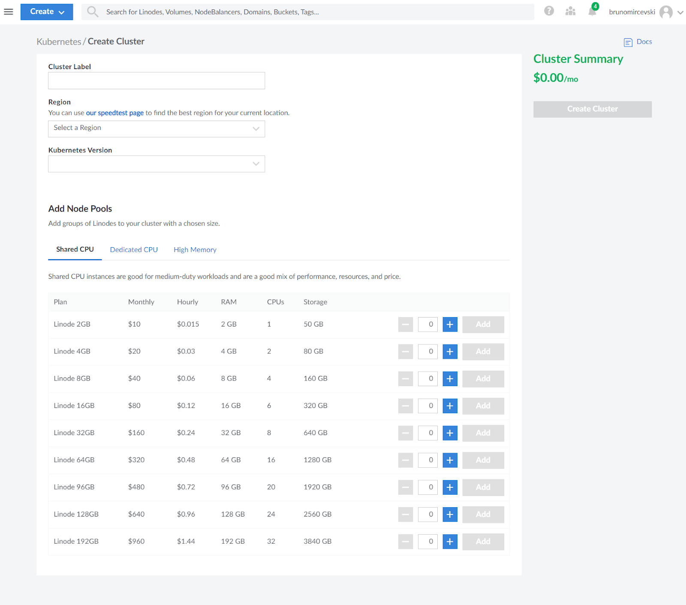Open the brunomircevski account menu chevron
Image resolution: width=686 pixels, height=605 pixels.
(x=680, y=12)
